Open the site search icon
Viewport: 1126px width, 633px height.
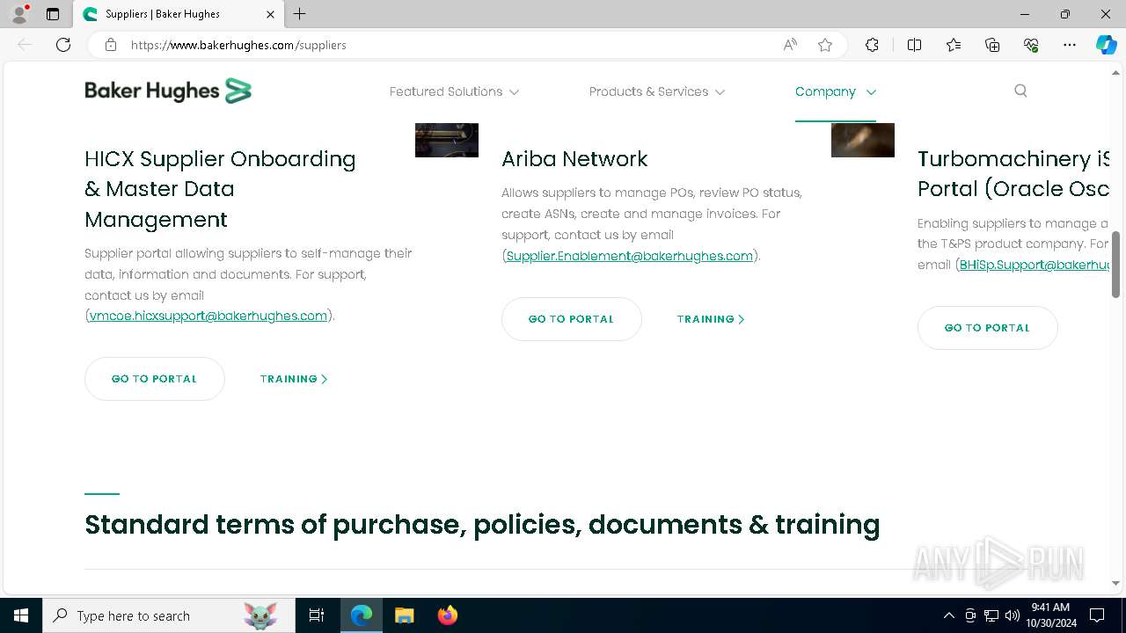tap(1020, 91)
